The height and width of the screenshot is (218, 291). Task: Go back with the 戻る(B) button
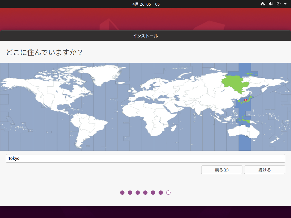point(222,170)
